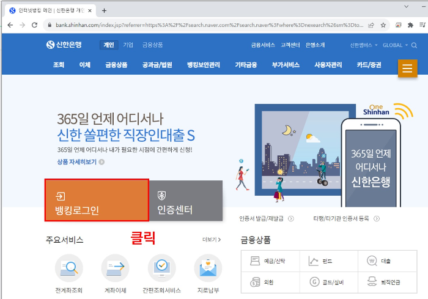This screenshot has width=428, height=299.
Task: Select 외환 coins icon
Action: [255, 282]
